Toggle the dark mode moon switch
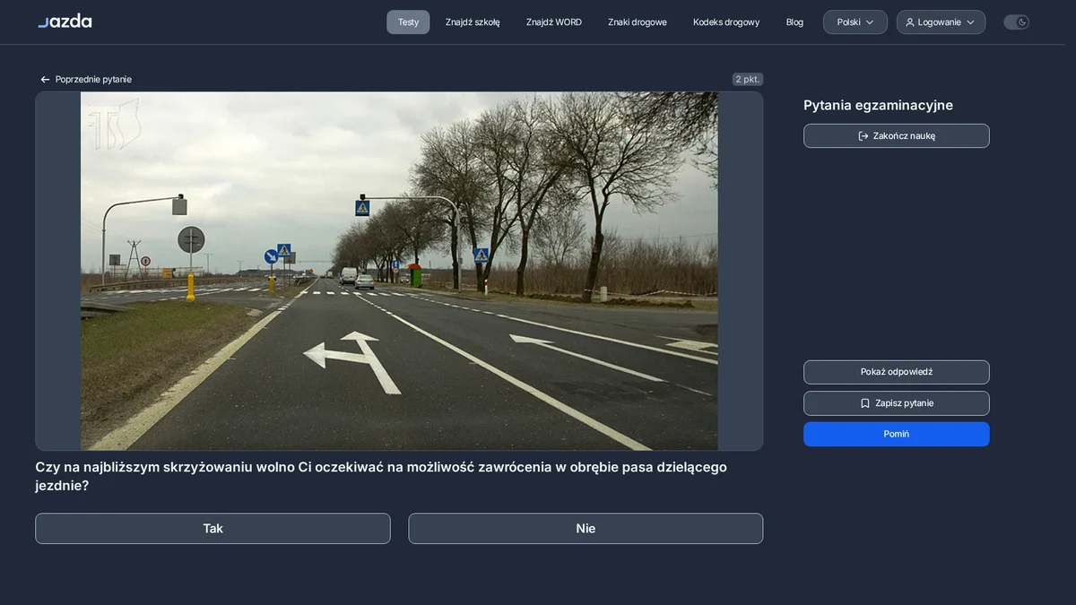The image size is (1076, 605). pyautogui.click(x=1016, y=22)
